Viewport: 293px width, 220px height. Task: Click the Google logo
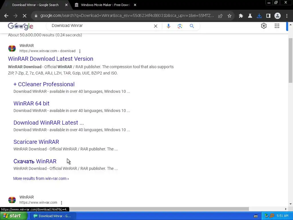[21, 26]
